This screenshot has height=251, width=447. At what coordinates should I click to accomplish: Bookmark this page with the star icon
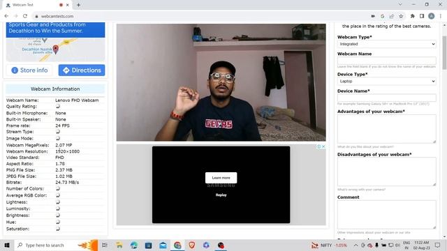tap(401, 16)
